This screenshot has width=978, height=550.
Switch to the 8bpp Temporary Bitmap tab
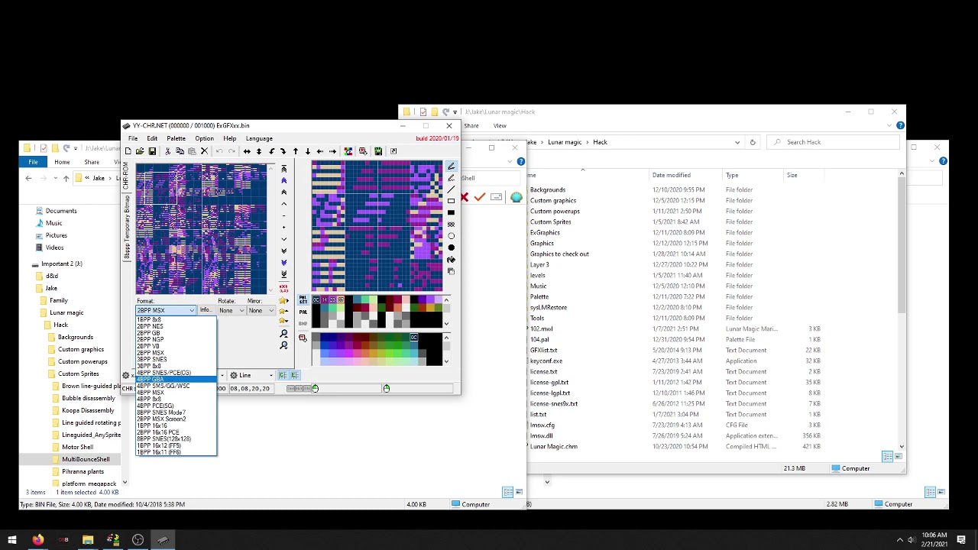tap(127, 227)
